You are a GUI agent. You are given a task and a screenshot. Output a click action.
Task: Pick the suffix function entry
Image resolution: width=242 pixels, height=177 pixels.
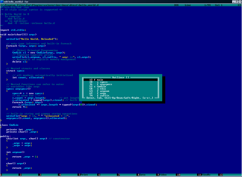click(x=121, y=96)
